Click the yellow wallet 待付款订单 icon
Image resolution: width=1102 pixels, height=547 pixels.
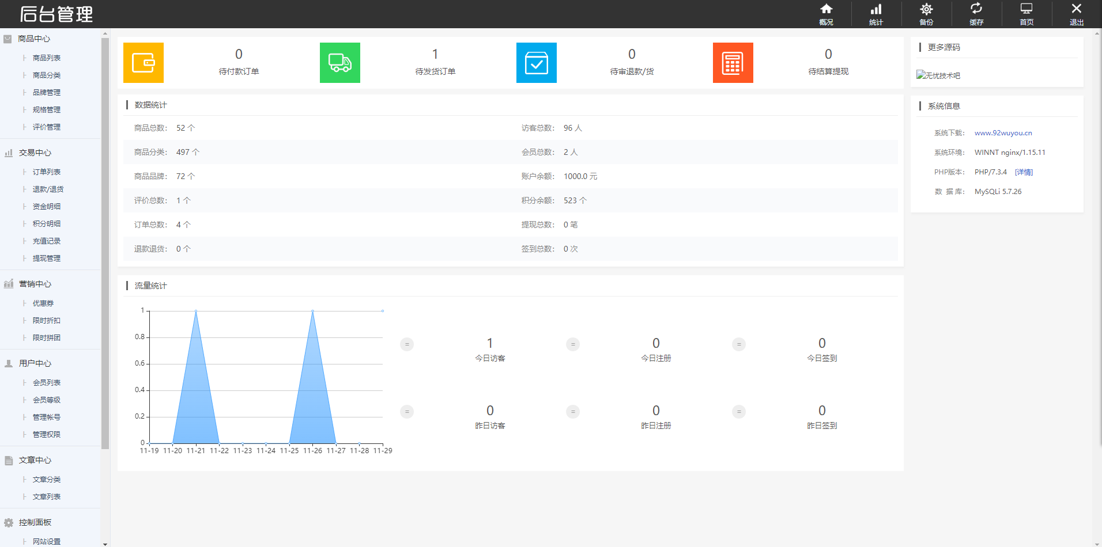click(144, 63)
